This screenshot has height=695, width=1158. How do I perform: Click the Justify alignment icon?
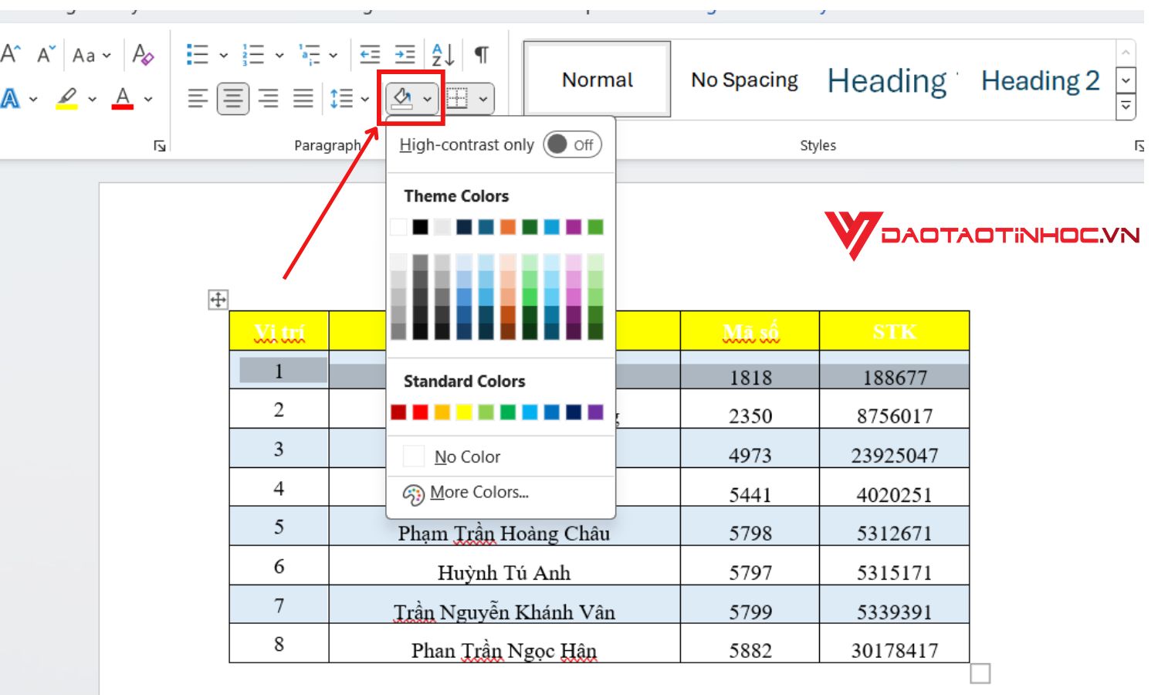pyautogui.click(x=303, y=99)
